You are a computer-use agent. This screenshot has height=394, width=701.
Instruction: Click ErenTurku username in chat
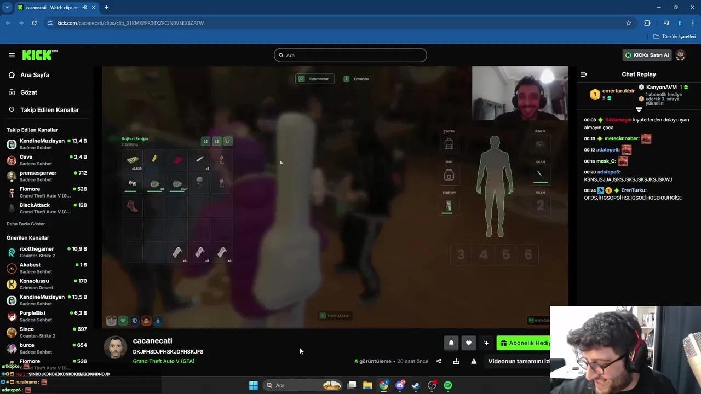click(634, 190)
